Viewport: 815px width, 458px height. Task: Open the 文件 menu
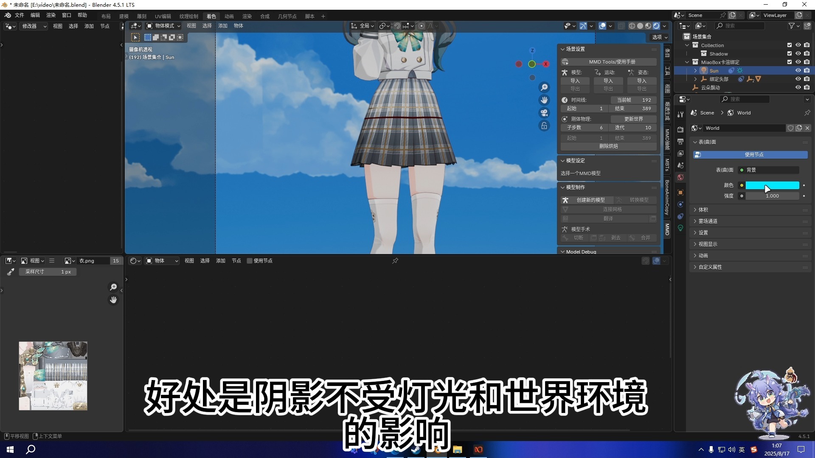[20, 15]
